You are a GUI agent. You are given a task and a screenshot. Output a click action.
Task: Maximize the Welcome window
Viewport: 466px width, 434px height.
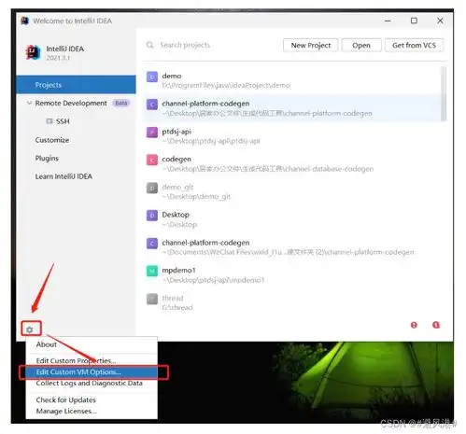[414, 21]
